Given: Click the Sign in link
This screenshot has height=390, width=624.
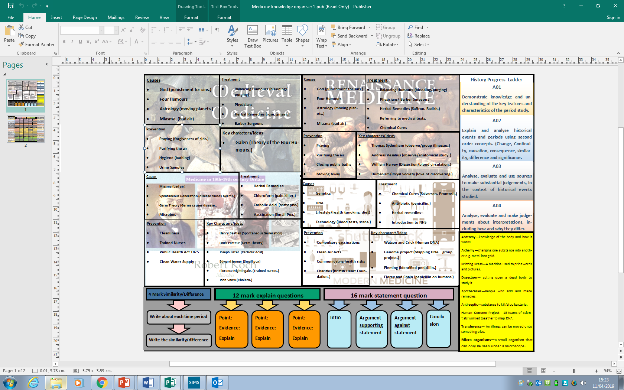Looking at the screenshot, I should click(x=613, y=17).
